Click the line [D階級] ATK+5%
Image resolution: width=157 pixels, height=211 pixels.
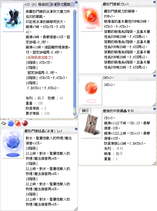(39, 63)
